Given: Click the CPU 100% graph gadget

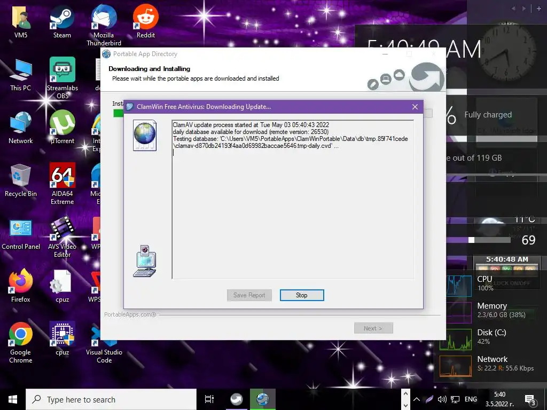Looking at the screenshot, I should click(x=459, y=286).
